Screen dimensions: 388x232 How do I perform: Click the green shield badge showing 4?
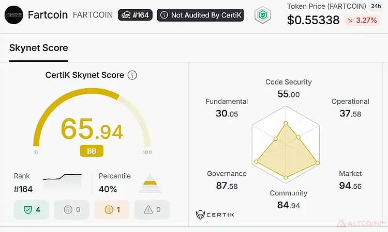pos(32,210)
